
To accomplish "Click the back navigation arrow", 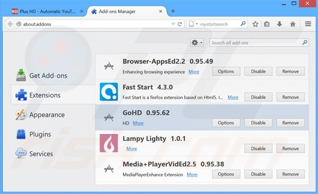I will [10, 24].
